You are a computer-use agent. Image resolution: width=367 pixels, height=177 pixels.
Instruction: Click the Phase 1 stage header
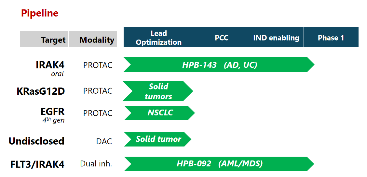pos(331,37)
